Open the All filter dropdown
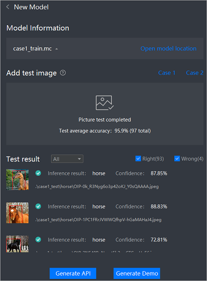The width and height of the screenshot is (207, 281). click(x=67, y=159)
